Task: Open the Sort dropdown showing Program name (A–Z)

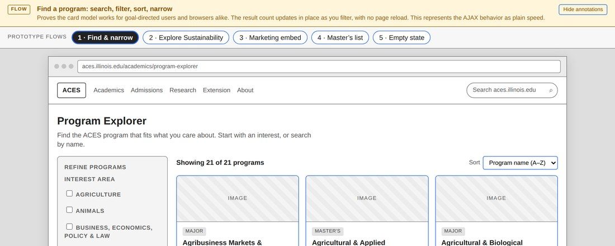Action: pos(520,163)
